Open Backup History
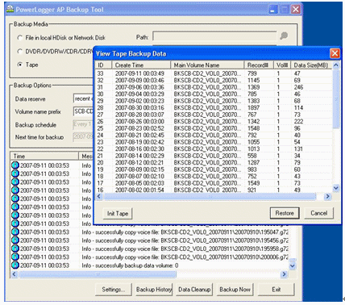Image resolution: width=345 pixels, height=305 pixels. tap(154, 290)
